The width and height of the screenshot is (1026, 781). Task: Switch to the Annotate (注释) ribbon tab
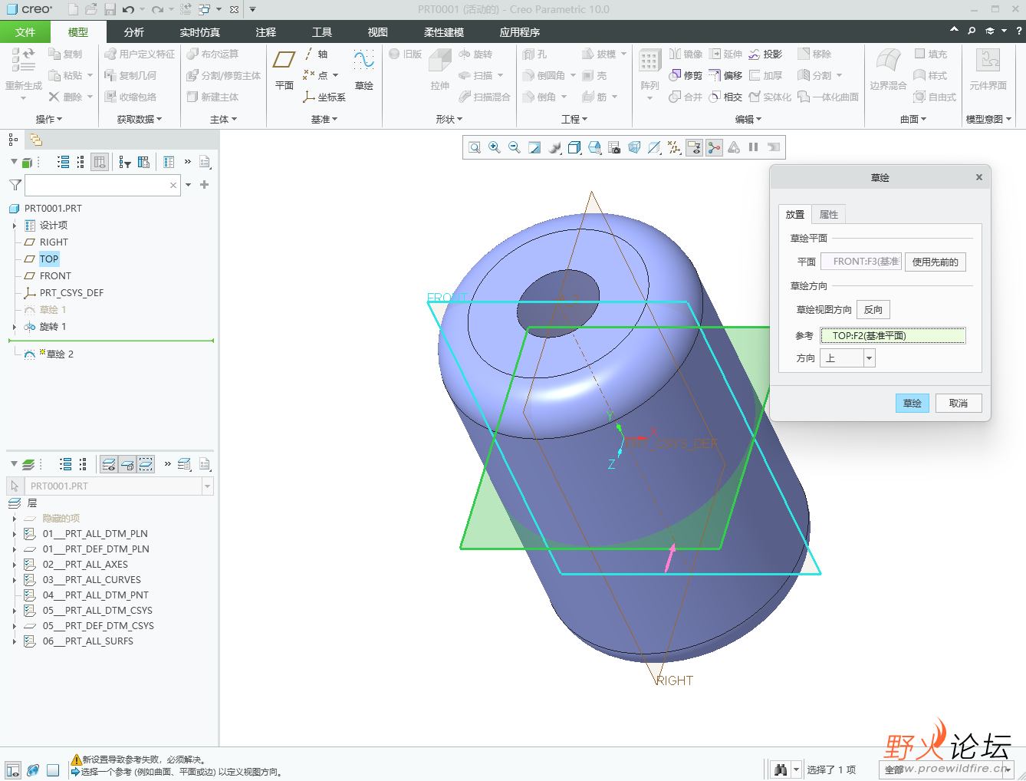point(266,32)
